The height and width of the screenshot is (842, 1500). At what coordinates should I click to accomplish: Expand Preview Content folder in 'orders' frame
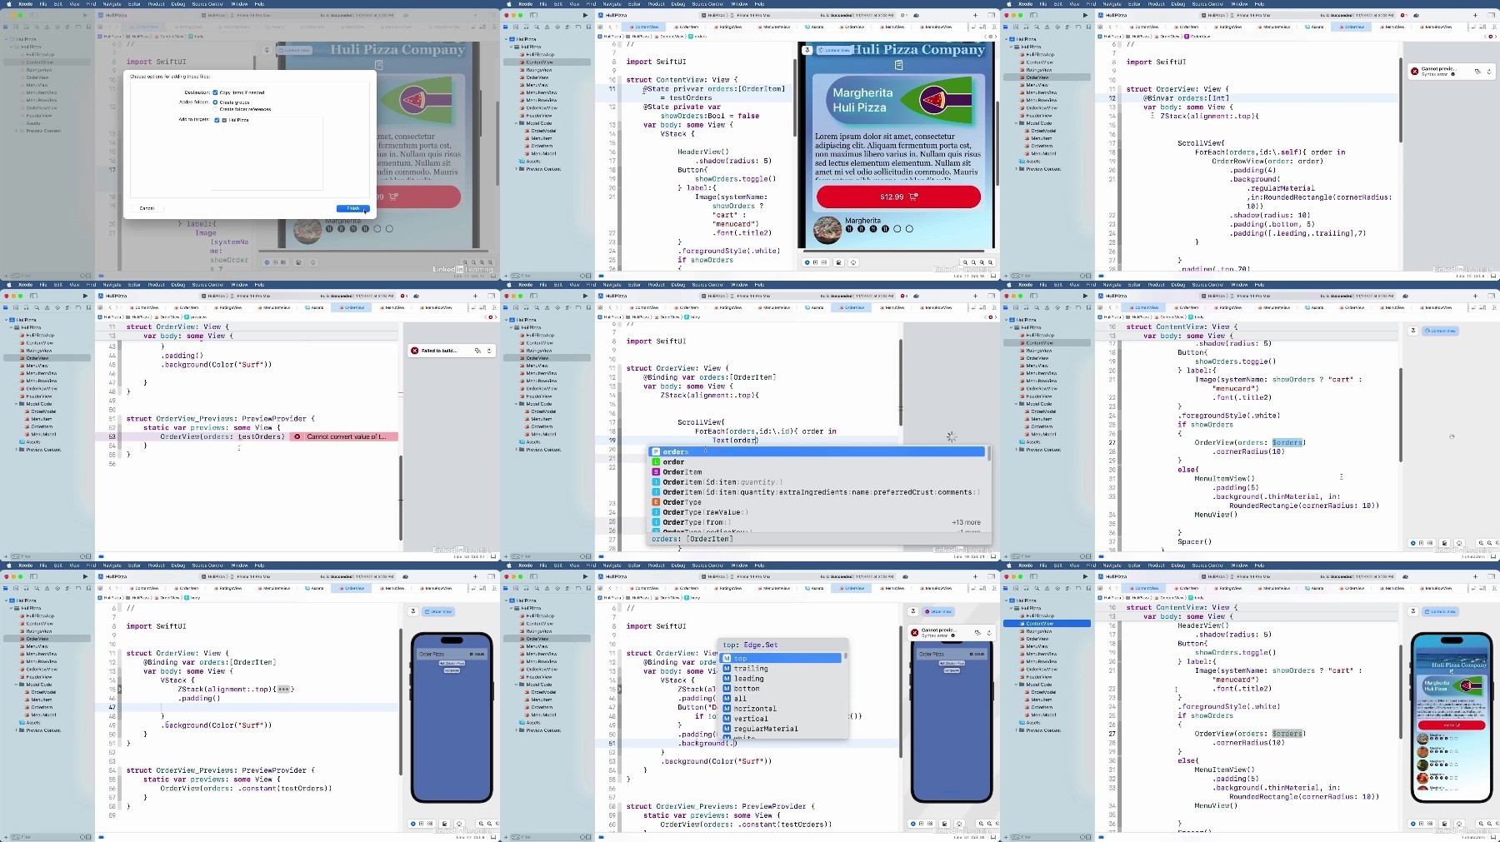click(x=517, y=450)
